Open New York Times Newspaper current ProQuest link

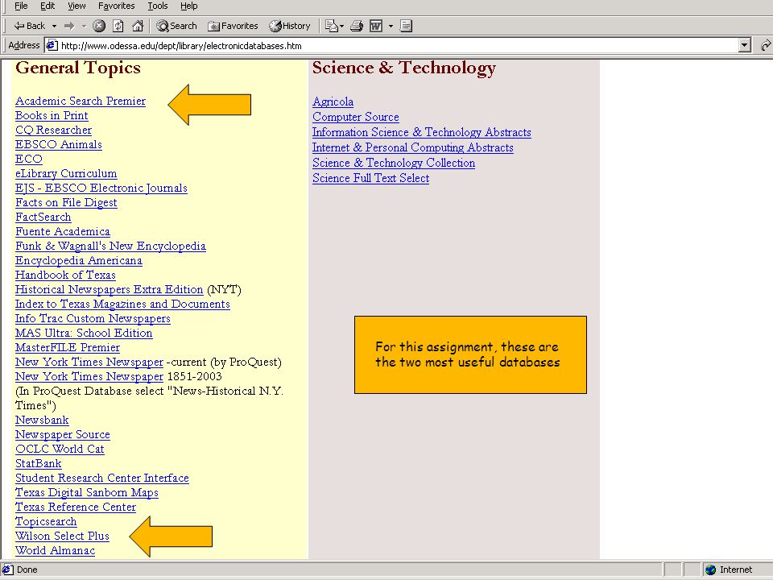(89, 362)
